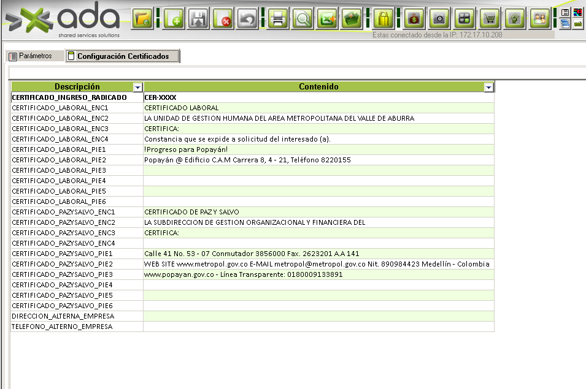This screenshot has height=389, width=586.
Task: Click the padlock icon in toolbar
Action: [x=384, y=18]
